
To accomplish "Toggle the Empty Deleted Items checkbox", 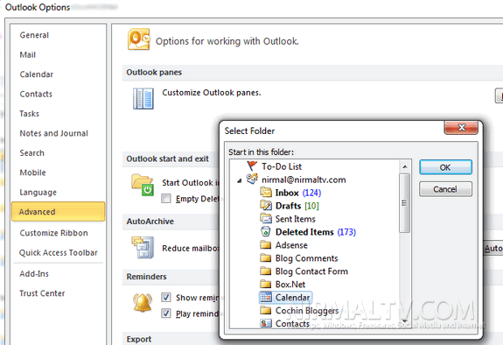I will pyautogui.click(x=166, y=199).
